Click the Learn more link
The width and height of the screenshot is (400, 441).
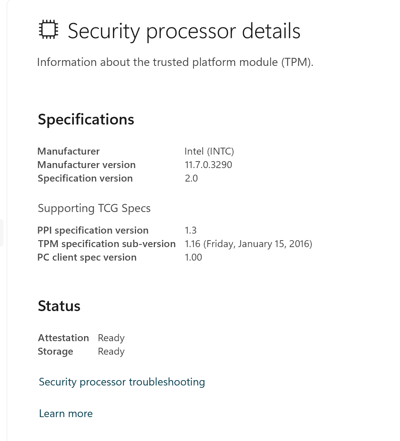pos(66,414)
